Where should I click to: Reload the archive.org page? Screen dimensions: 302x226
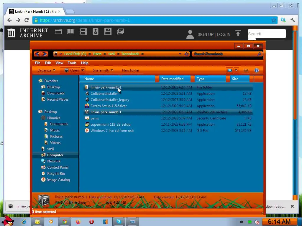[x=27, y=20]
